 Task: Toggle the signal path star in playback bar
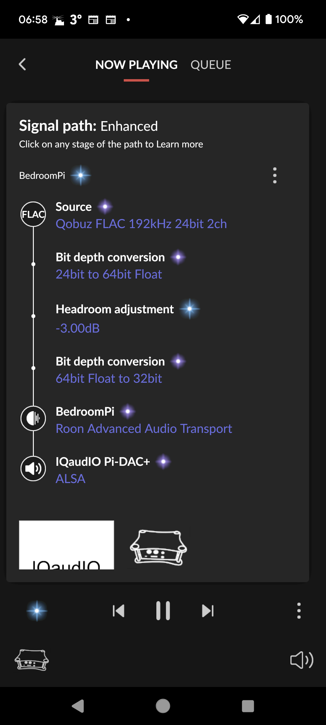coord(37,611)
